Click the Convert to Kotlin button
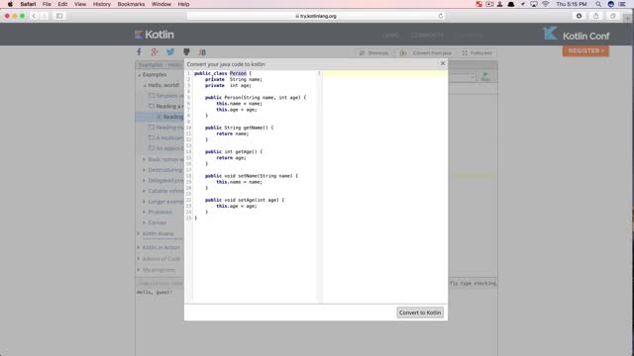This screenshot has height=356, width=634. (420, 312)
